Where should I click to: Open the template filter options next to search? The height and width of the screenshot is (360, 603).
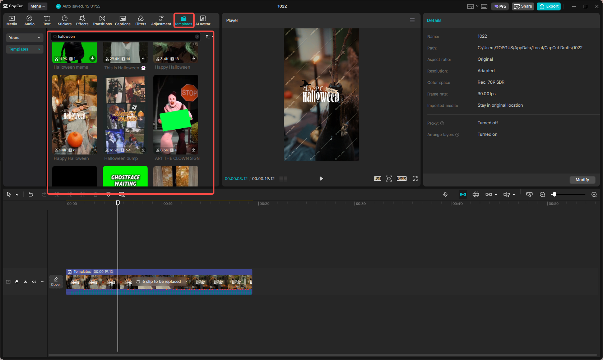click(208, 36)
